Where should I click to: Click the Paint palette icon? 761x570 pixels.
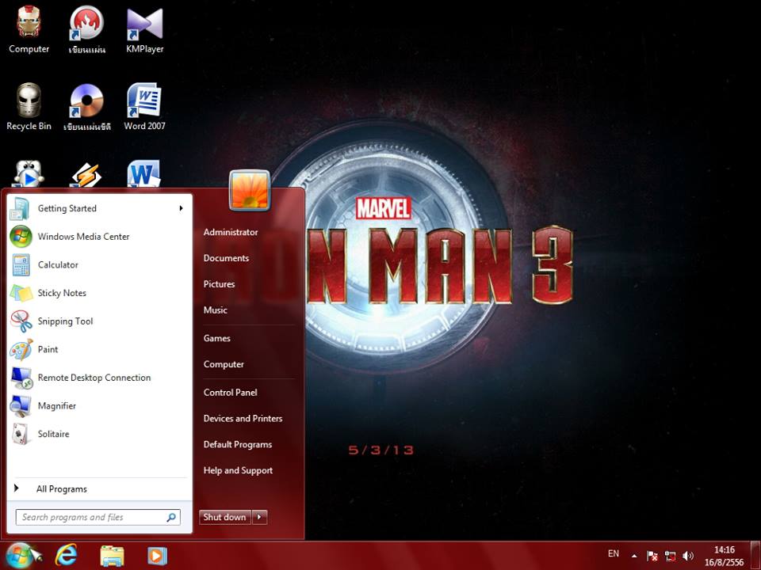21,349
